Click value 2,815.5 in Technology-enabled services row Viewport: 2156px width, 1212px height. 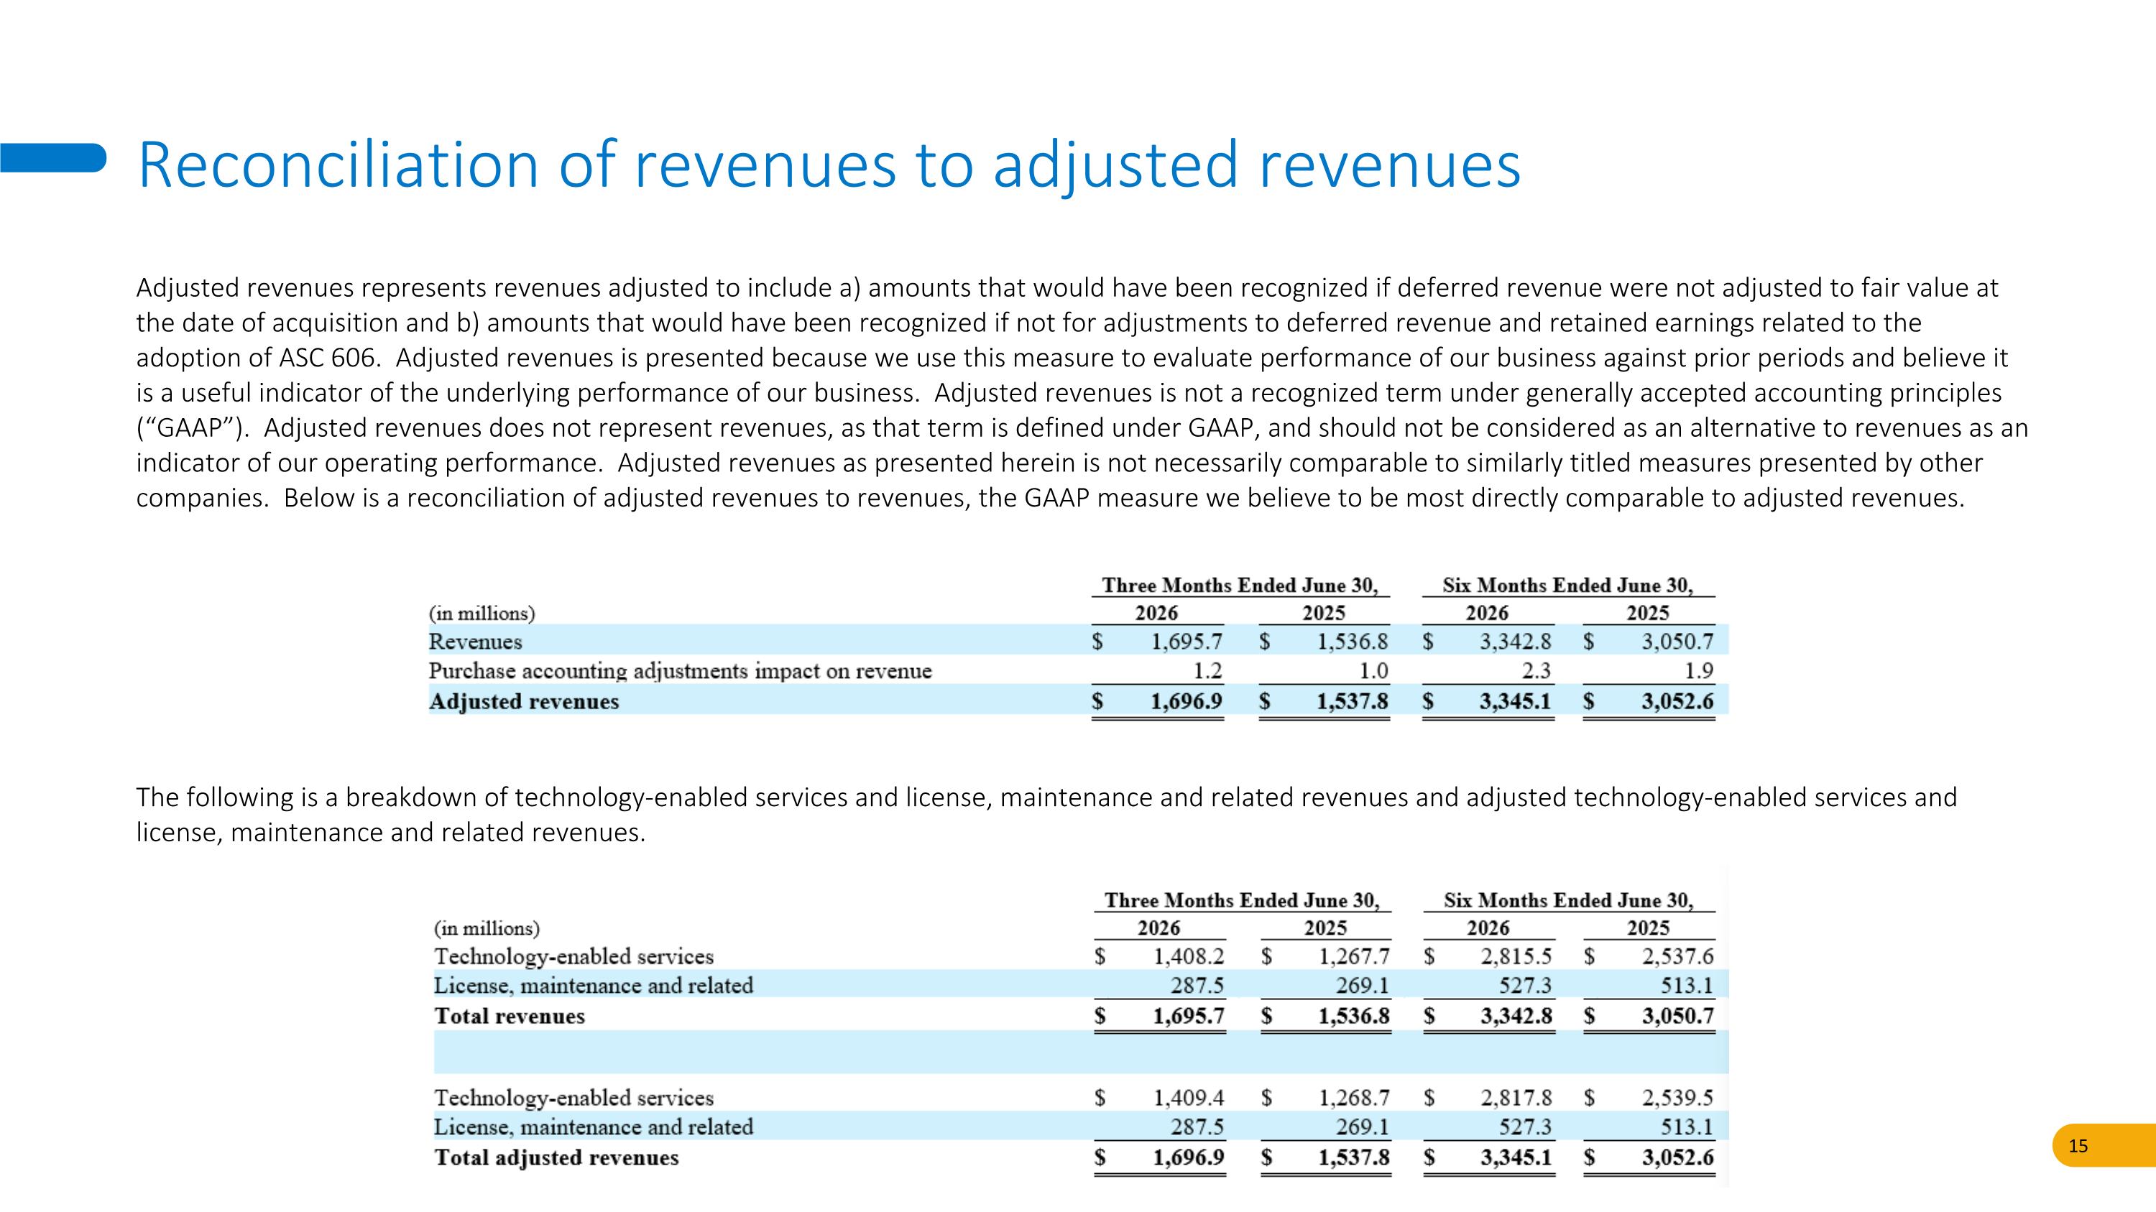pos(1516,956)
